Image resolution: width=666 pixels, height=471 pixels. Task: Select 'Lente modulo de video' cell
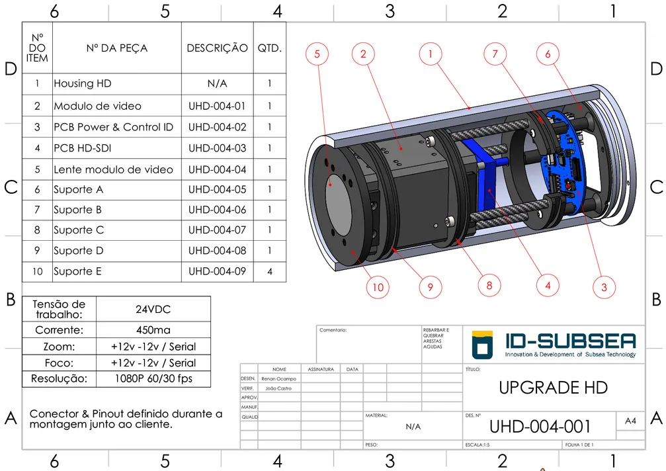coord(117,169)
